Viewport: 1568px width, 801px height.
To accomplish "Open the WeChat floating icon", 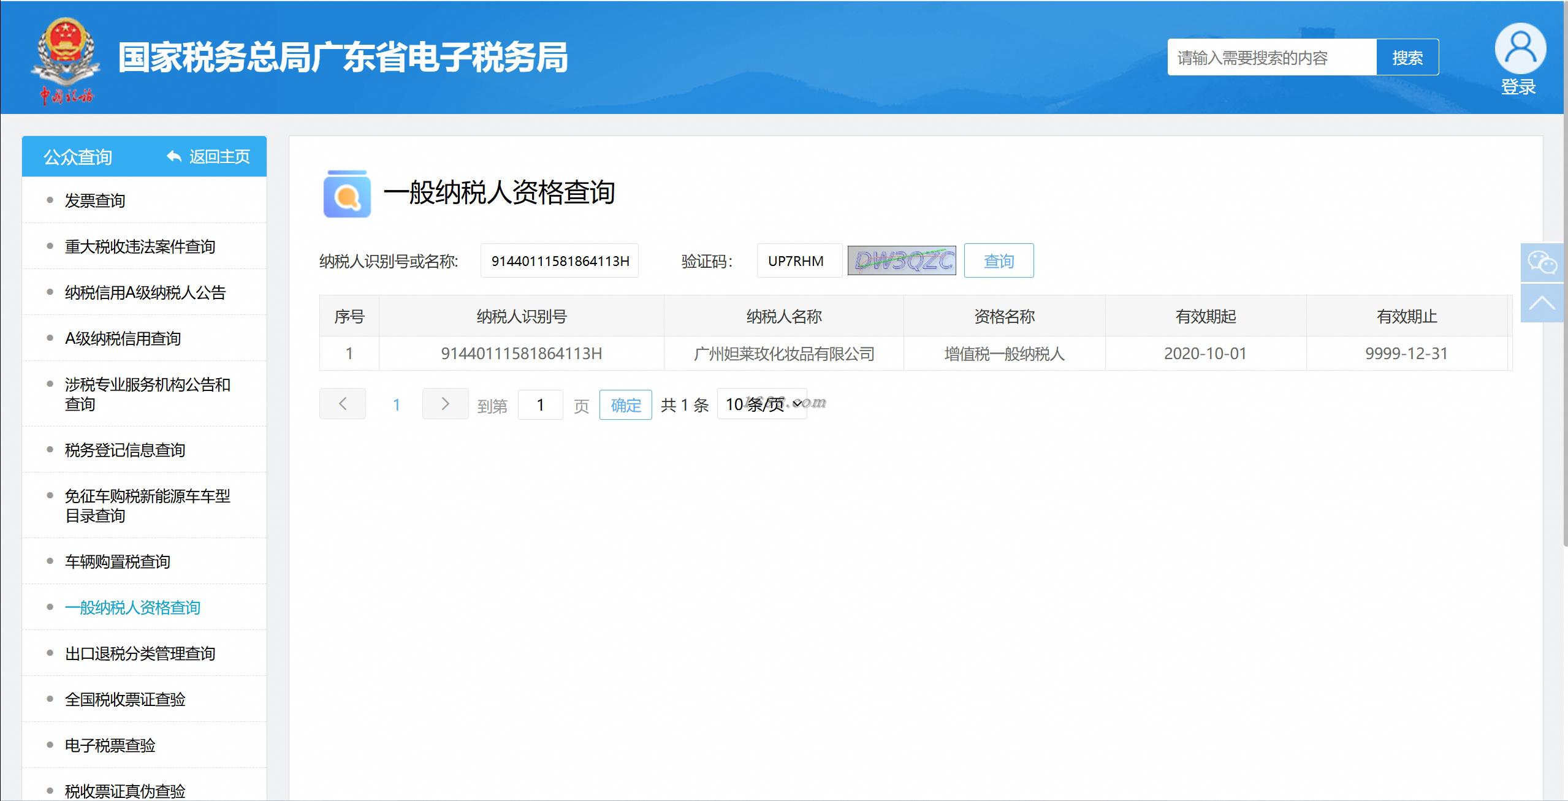I will [1542, 263].
